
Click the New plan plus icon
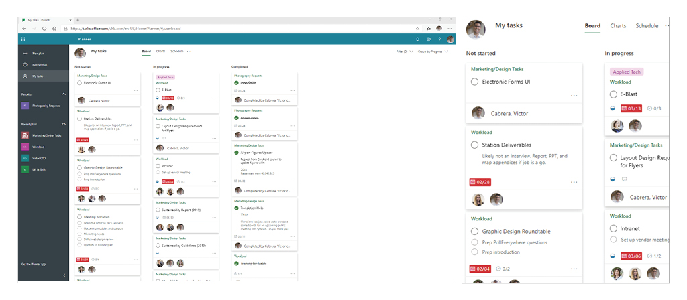[25, 54]
